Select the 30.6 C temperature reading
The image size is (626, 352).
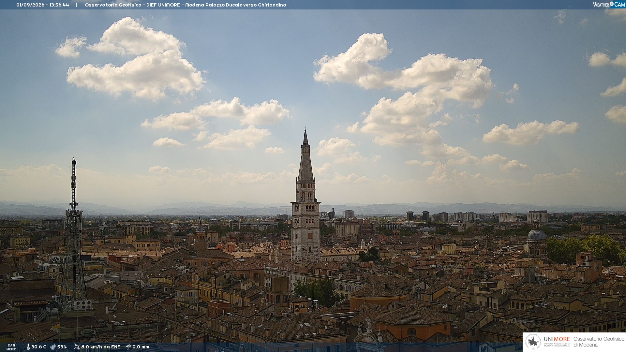coord(39,347)
